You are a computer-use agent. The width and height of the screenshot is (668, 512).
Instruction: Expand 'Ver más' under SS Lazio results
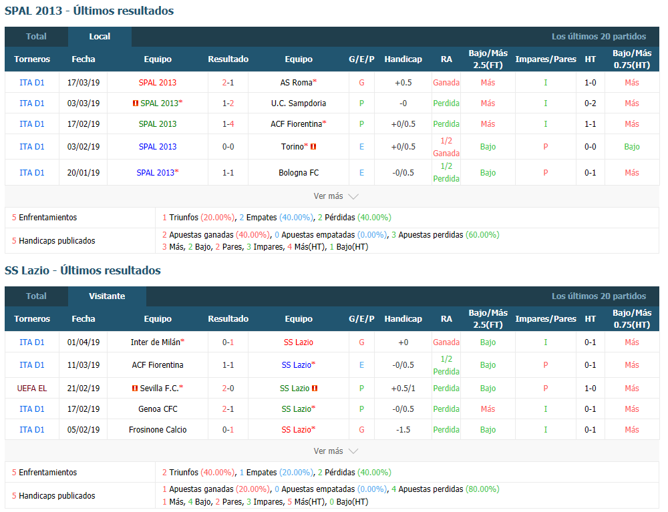[x=336, y=451]
